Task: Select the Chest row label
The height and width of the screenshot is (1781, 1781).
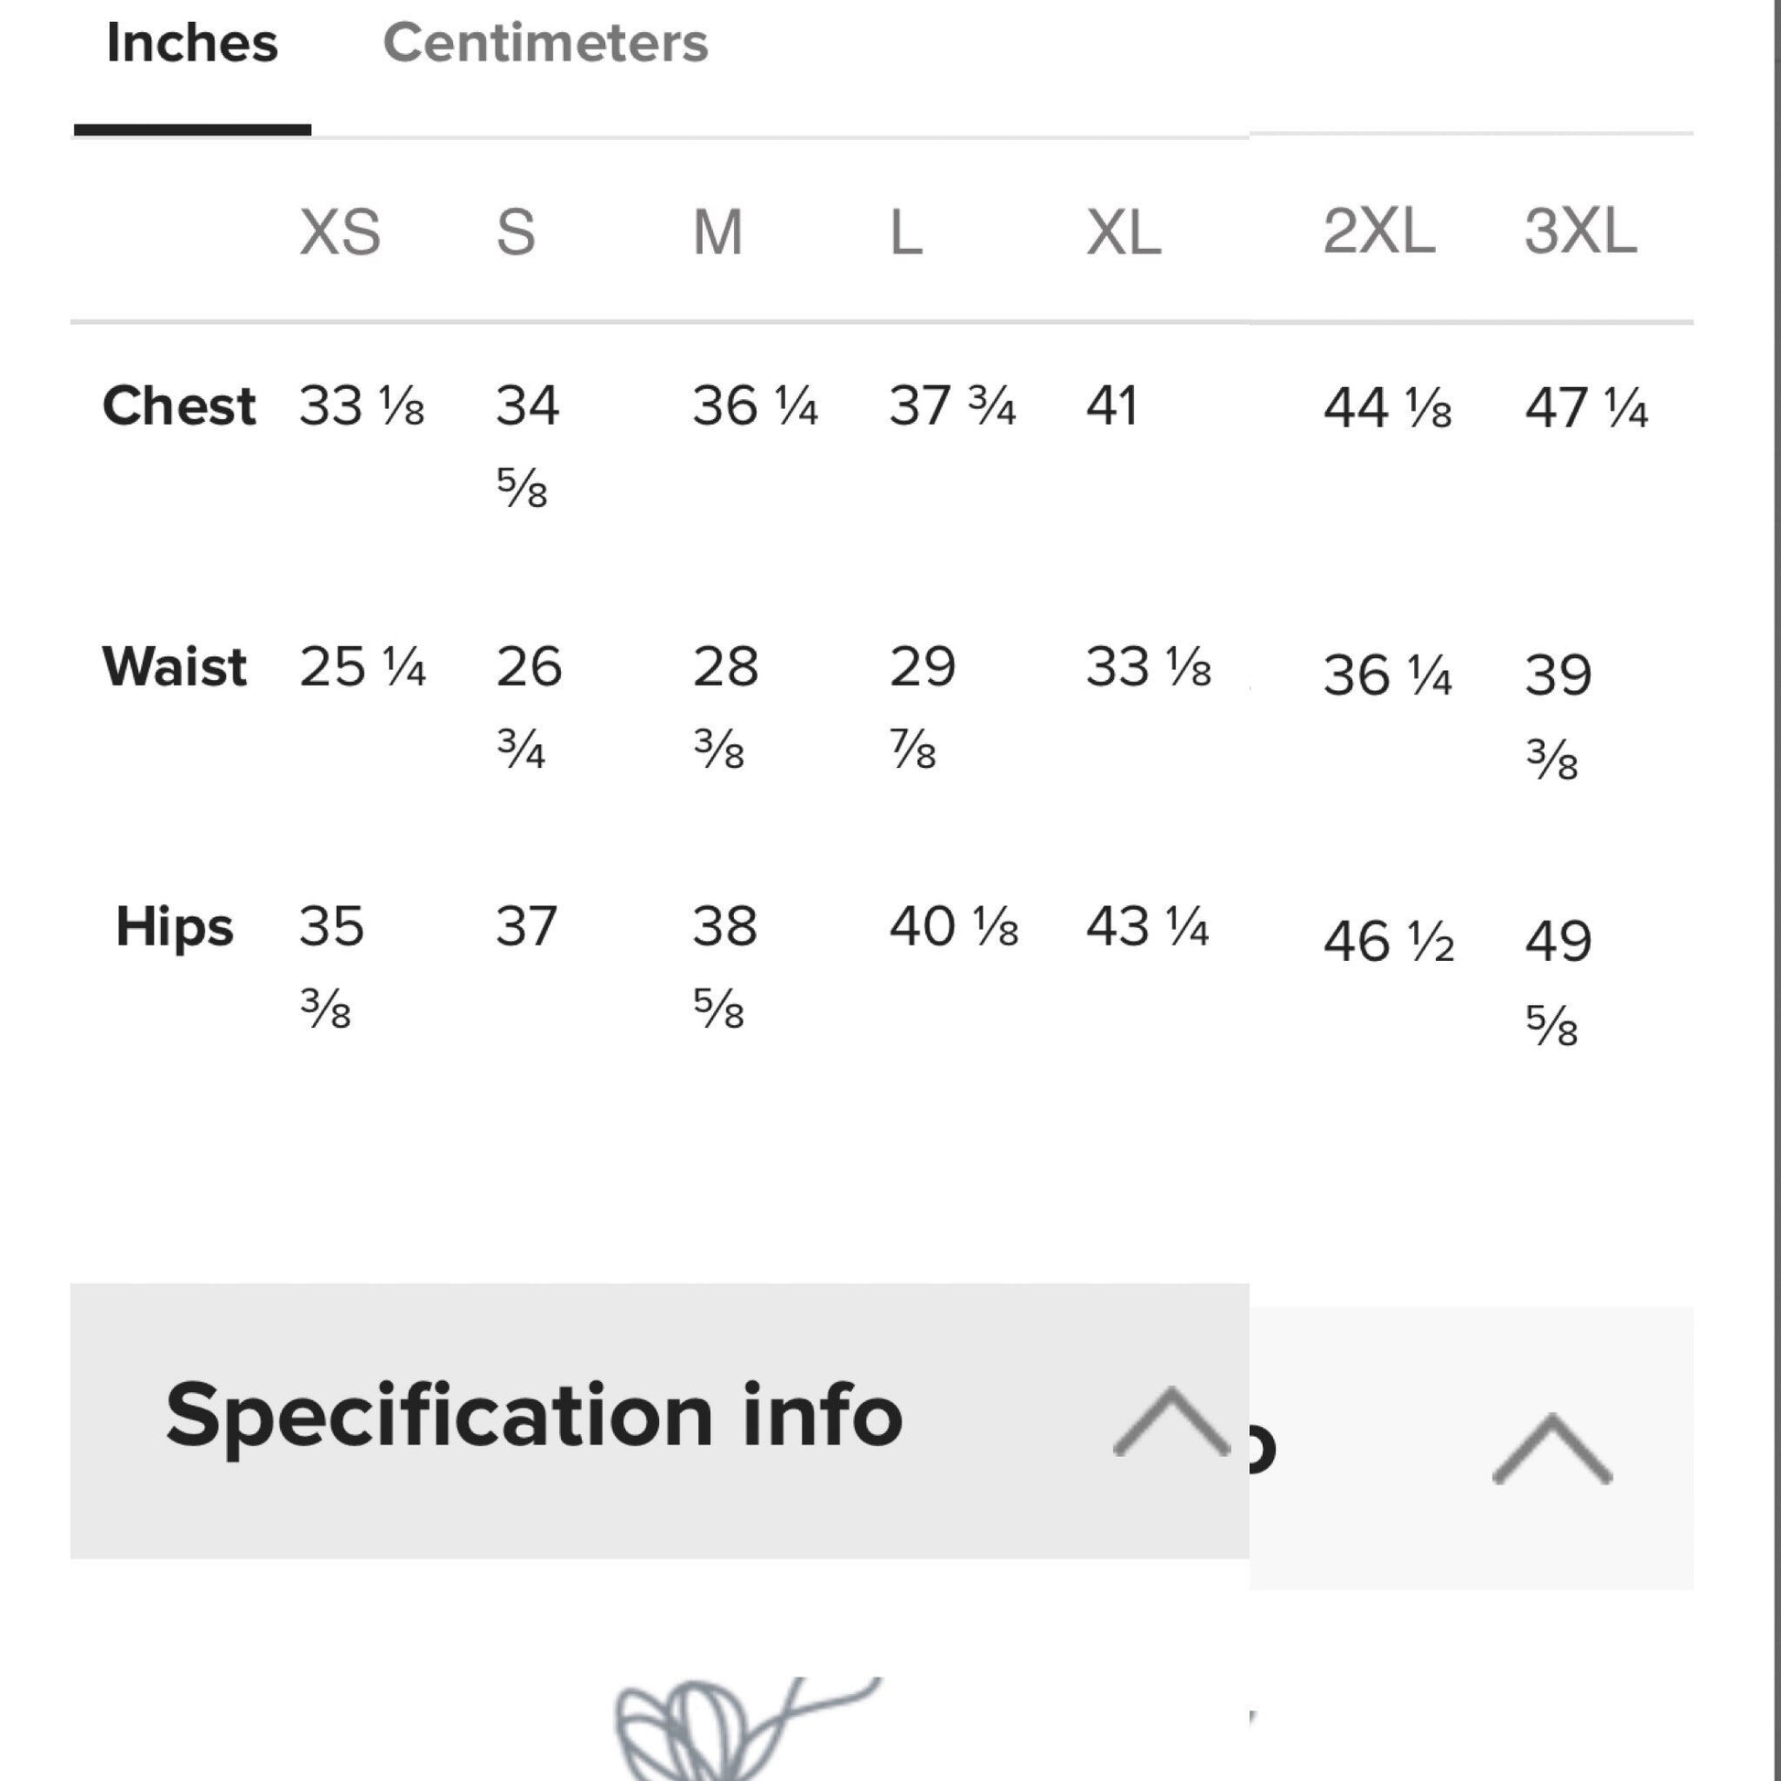Action: click(x=178, y=405)
